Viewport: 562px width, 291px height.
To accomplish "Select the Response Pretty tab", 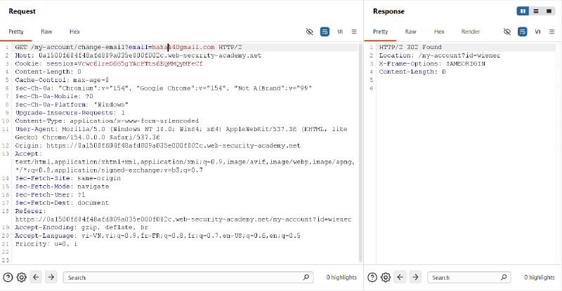I will pyautogui.click(x=380, y=32).
